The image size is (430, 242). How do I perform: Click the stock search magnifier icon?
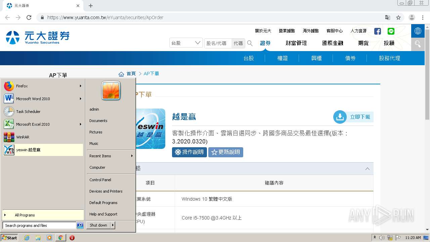250,43
